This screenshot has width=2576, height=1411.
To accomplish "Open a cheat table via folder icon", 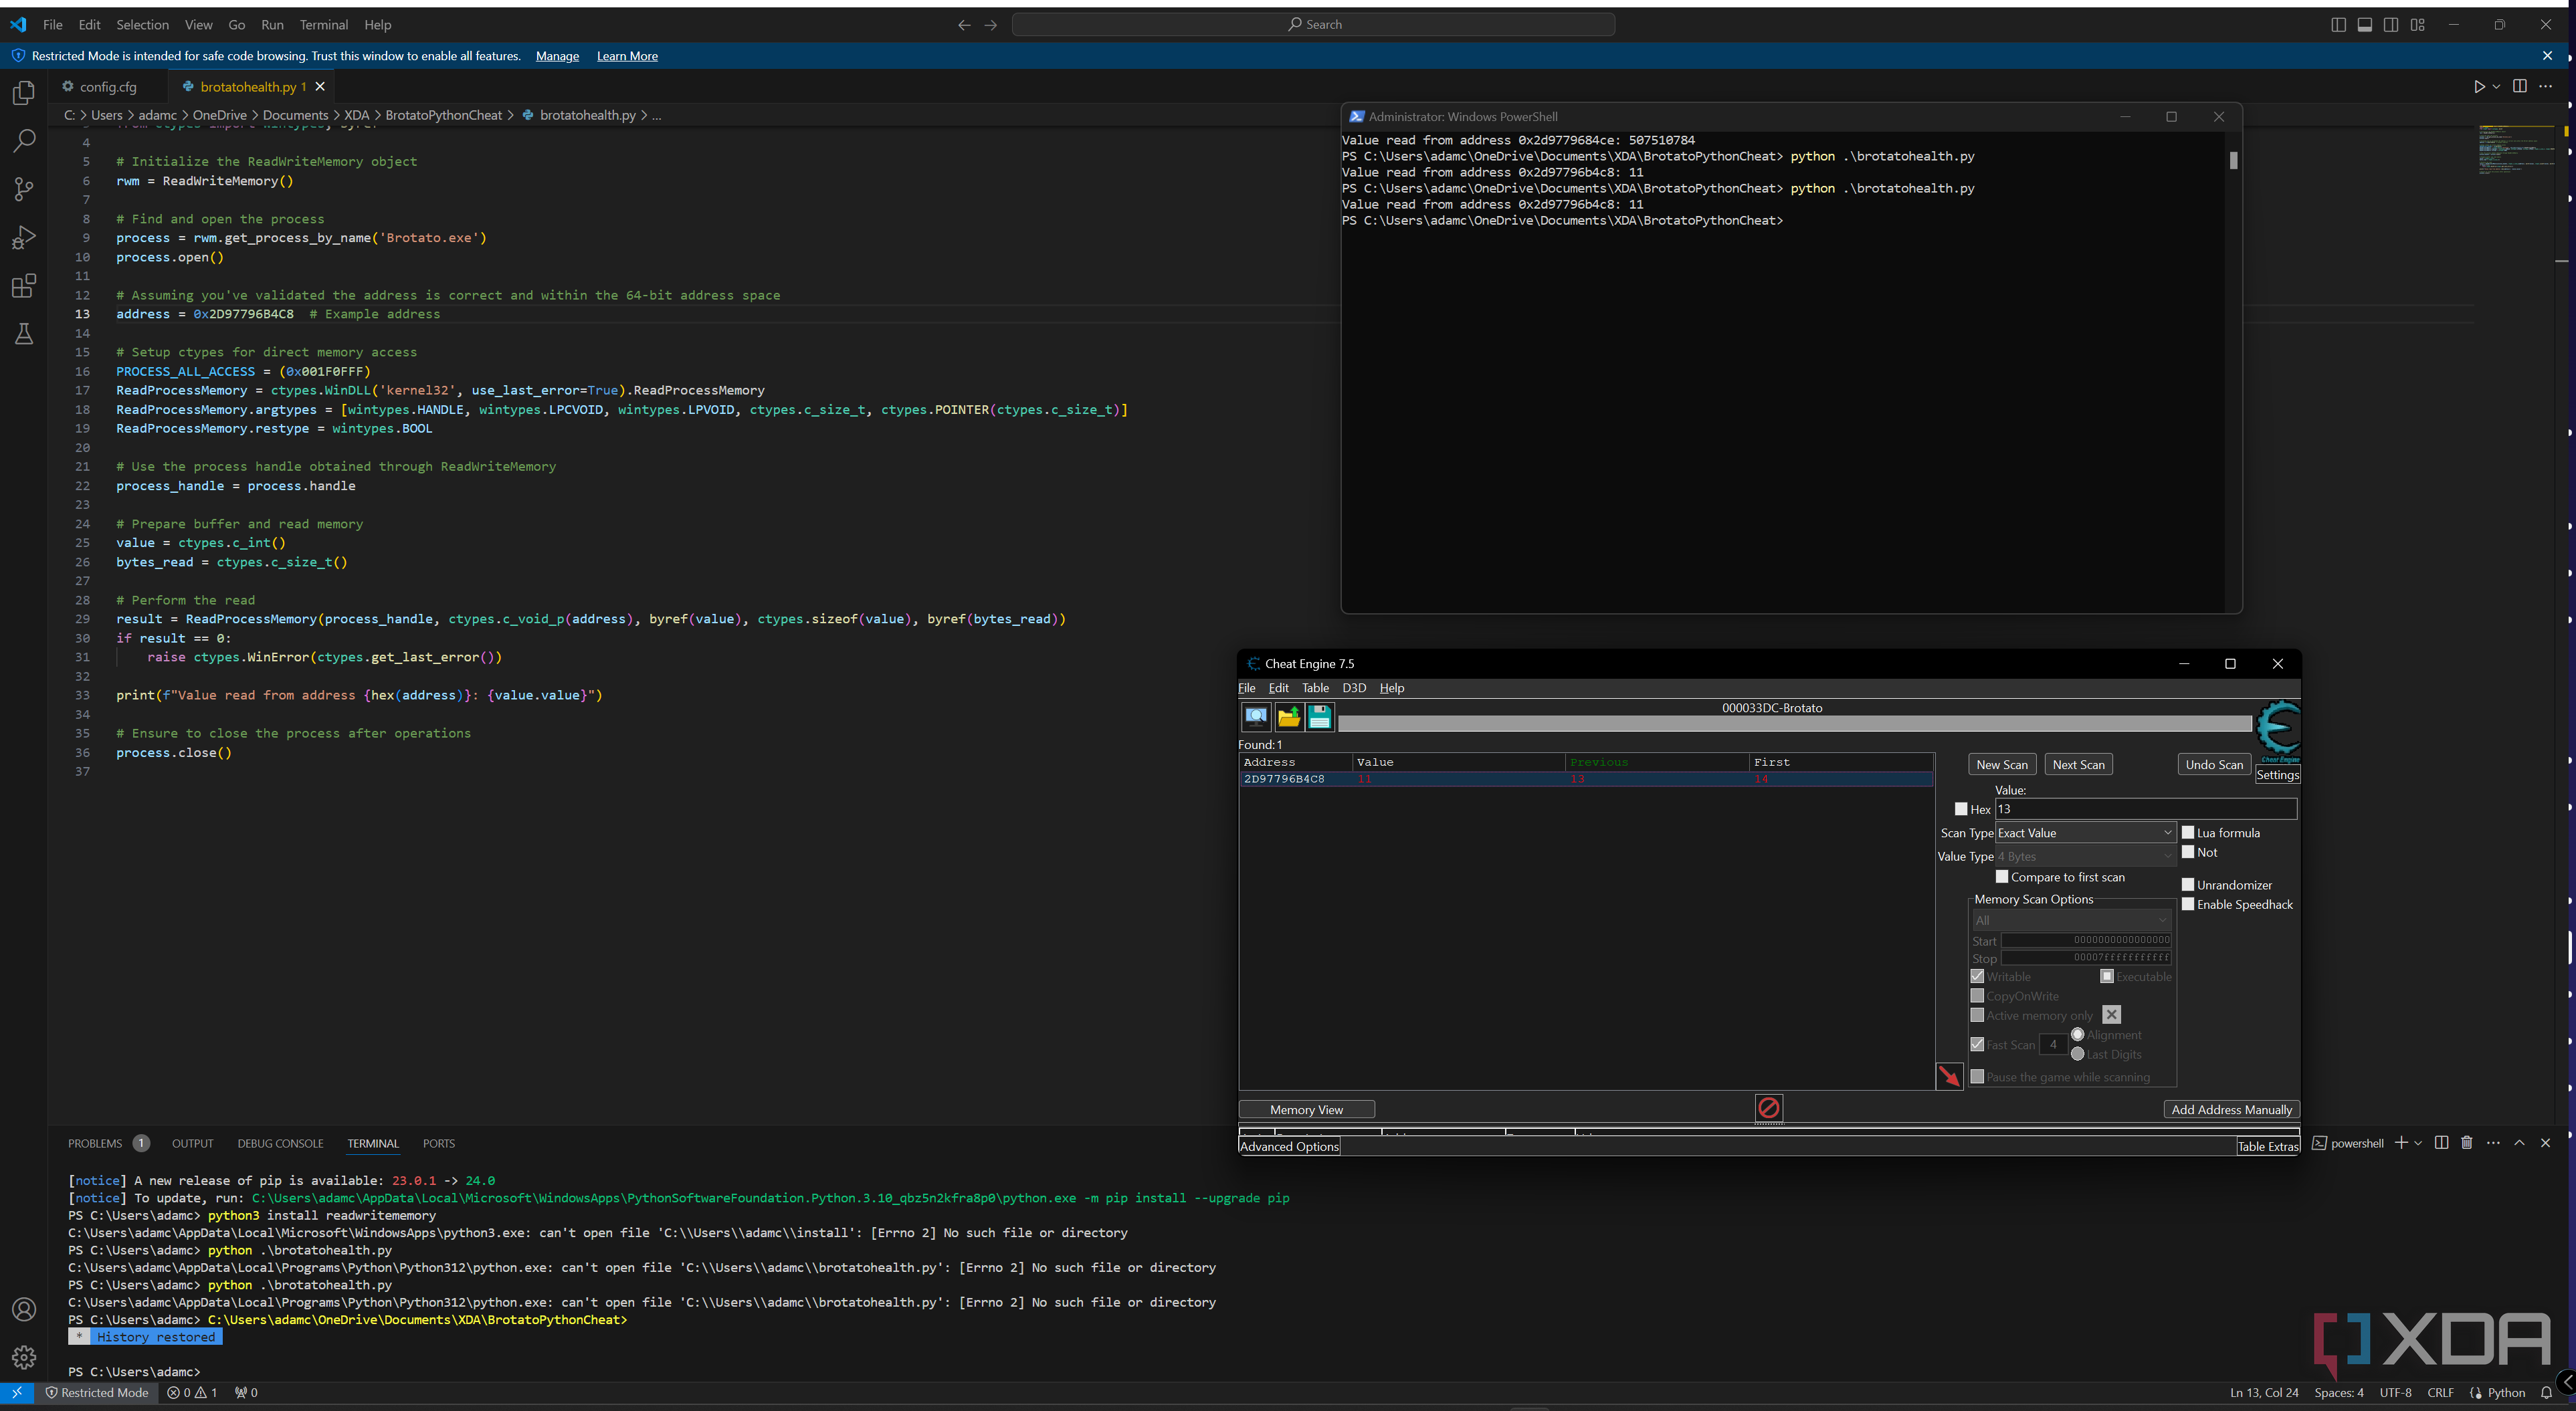I will click(x=1288, y=717).
